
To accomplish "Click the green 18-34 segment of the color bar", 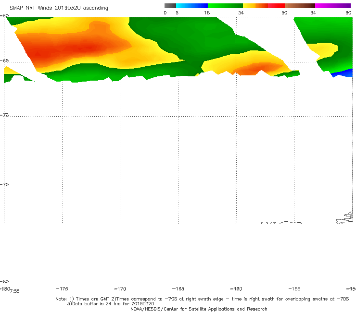I will (x=225, y=6).
